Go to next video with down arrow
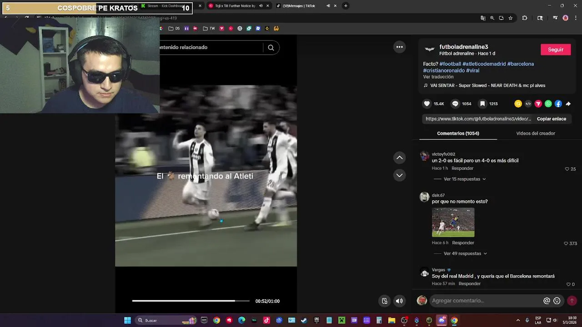Viewport: 582px width, 327px height. click(399, 175)
